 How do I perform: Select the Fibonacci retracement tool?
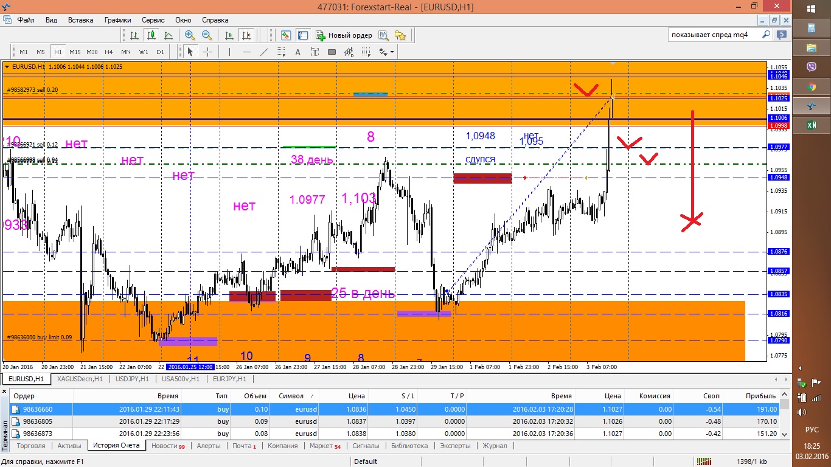click(281, 52)
